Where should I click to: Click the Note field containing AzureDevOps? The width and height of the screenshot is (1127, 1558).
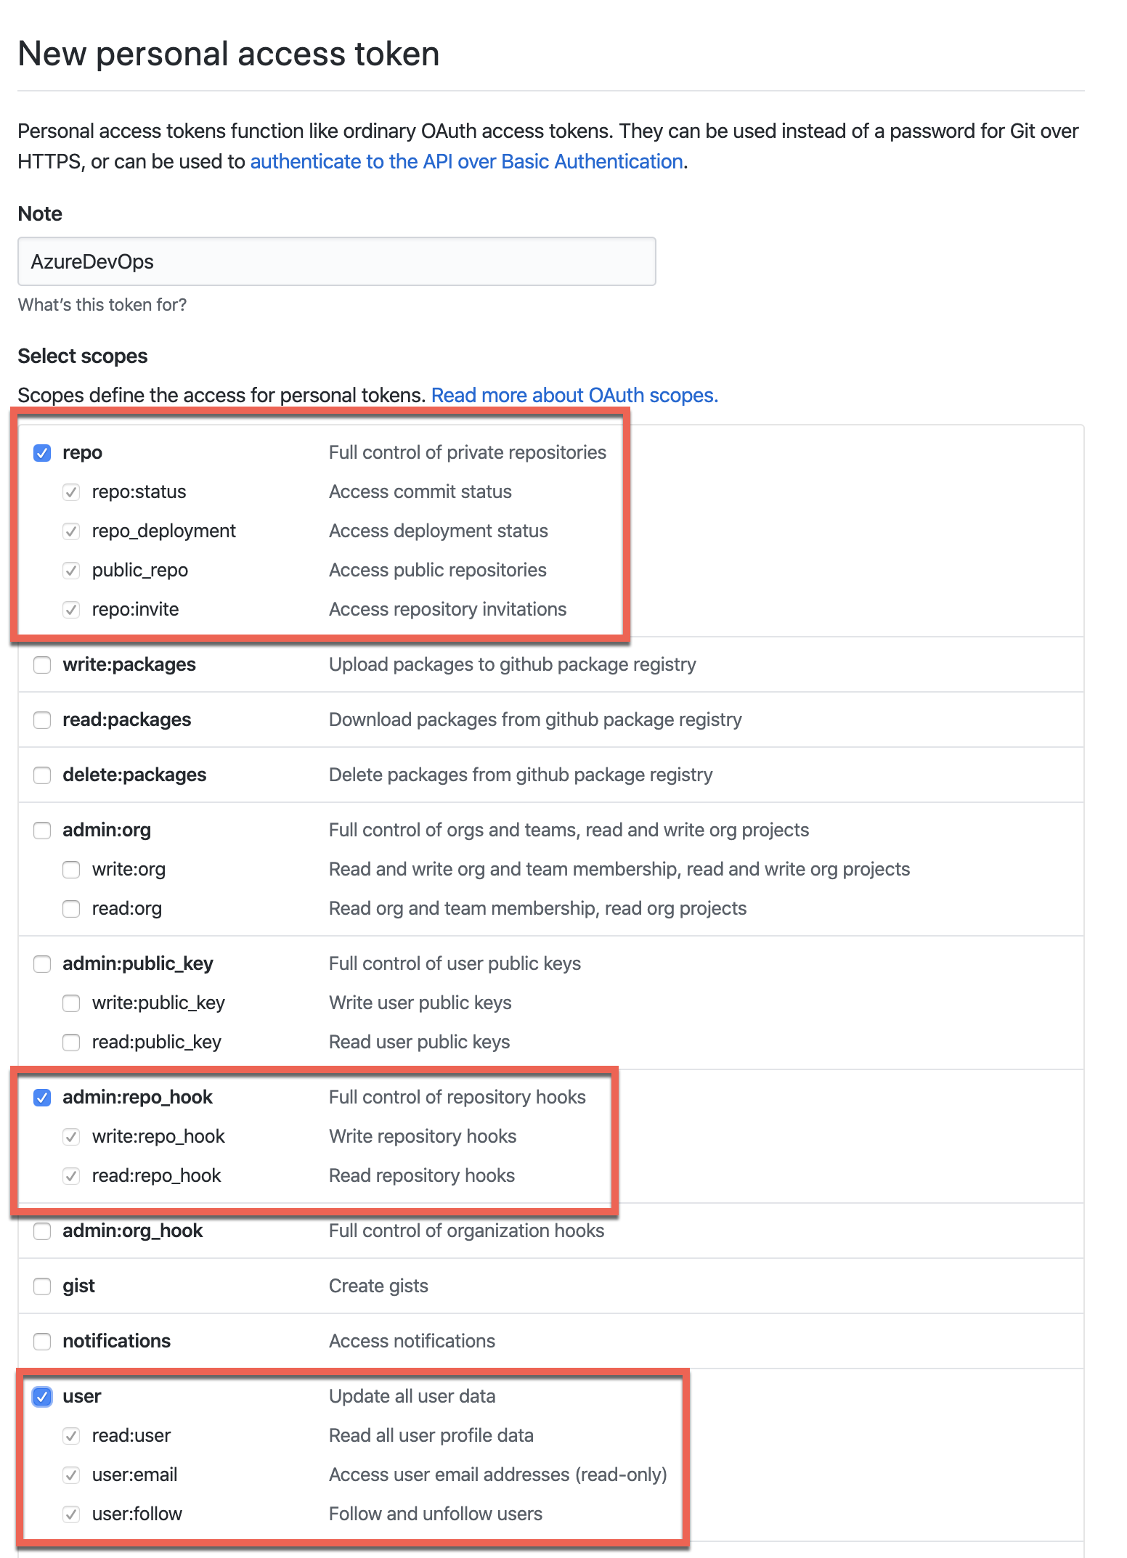(x=337, y=261)
